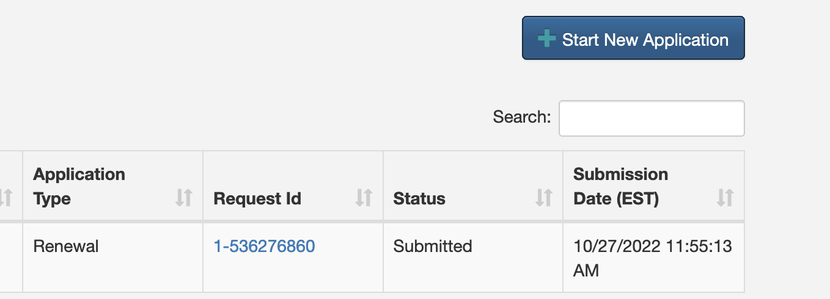Sort by Application Type using its arrows icon

pos(183,197)
